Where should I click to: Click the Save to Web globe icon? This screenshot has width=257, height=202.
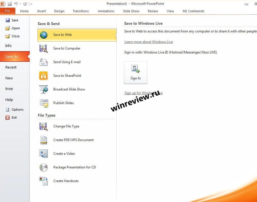(44, 35)
